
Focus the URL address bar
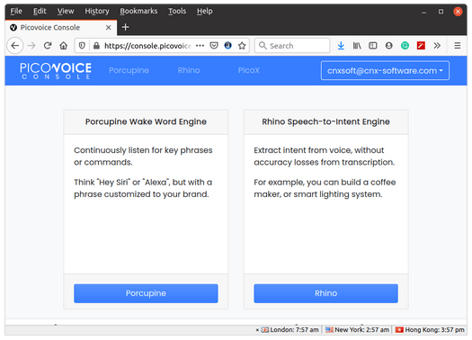147,46
